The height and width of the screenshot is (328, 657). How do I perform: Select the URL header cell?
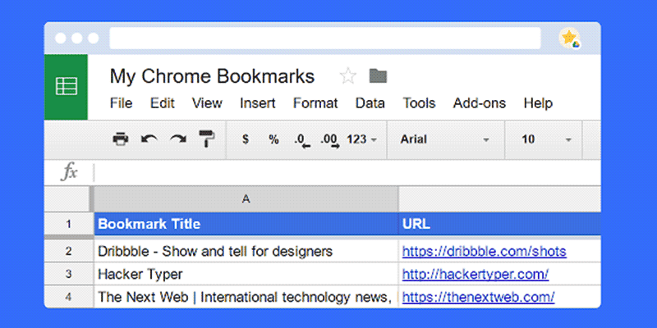tap(499, 224)
